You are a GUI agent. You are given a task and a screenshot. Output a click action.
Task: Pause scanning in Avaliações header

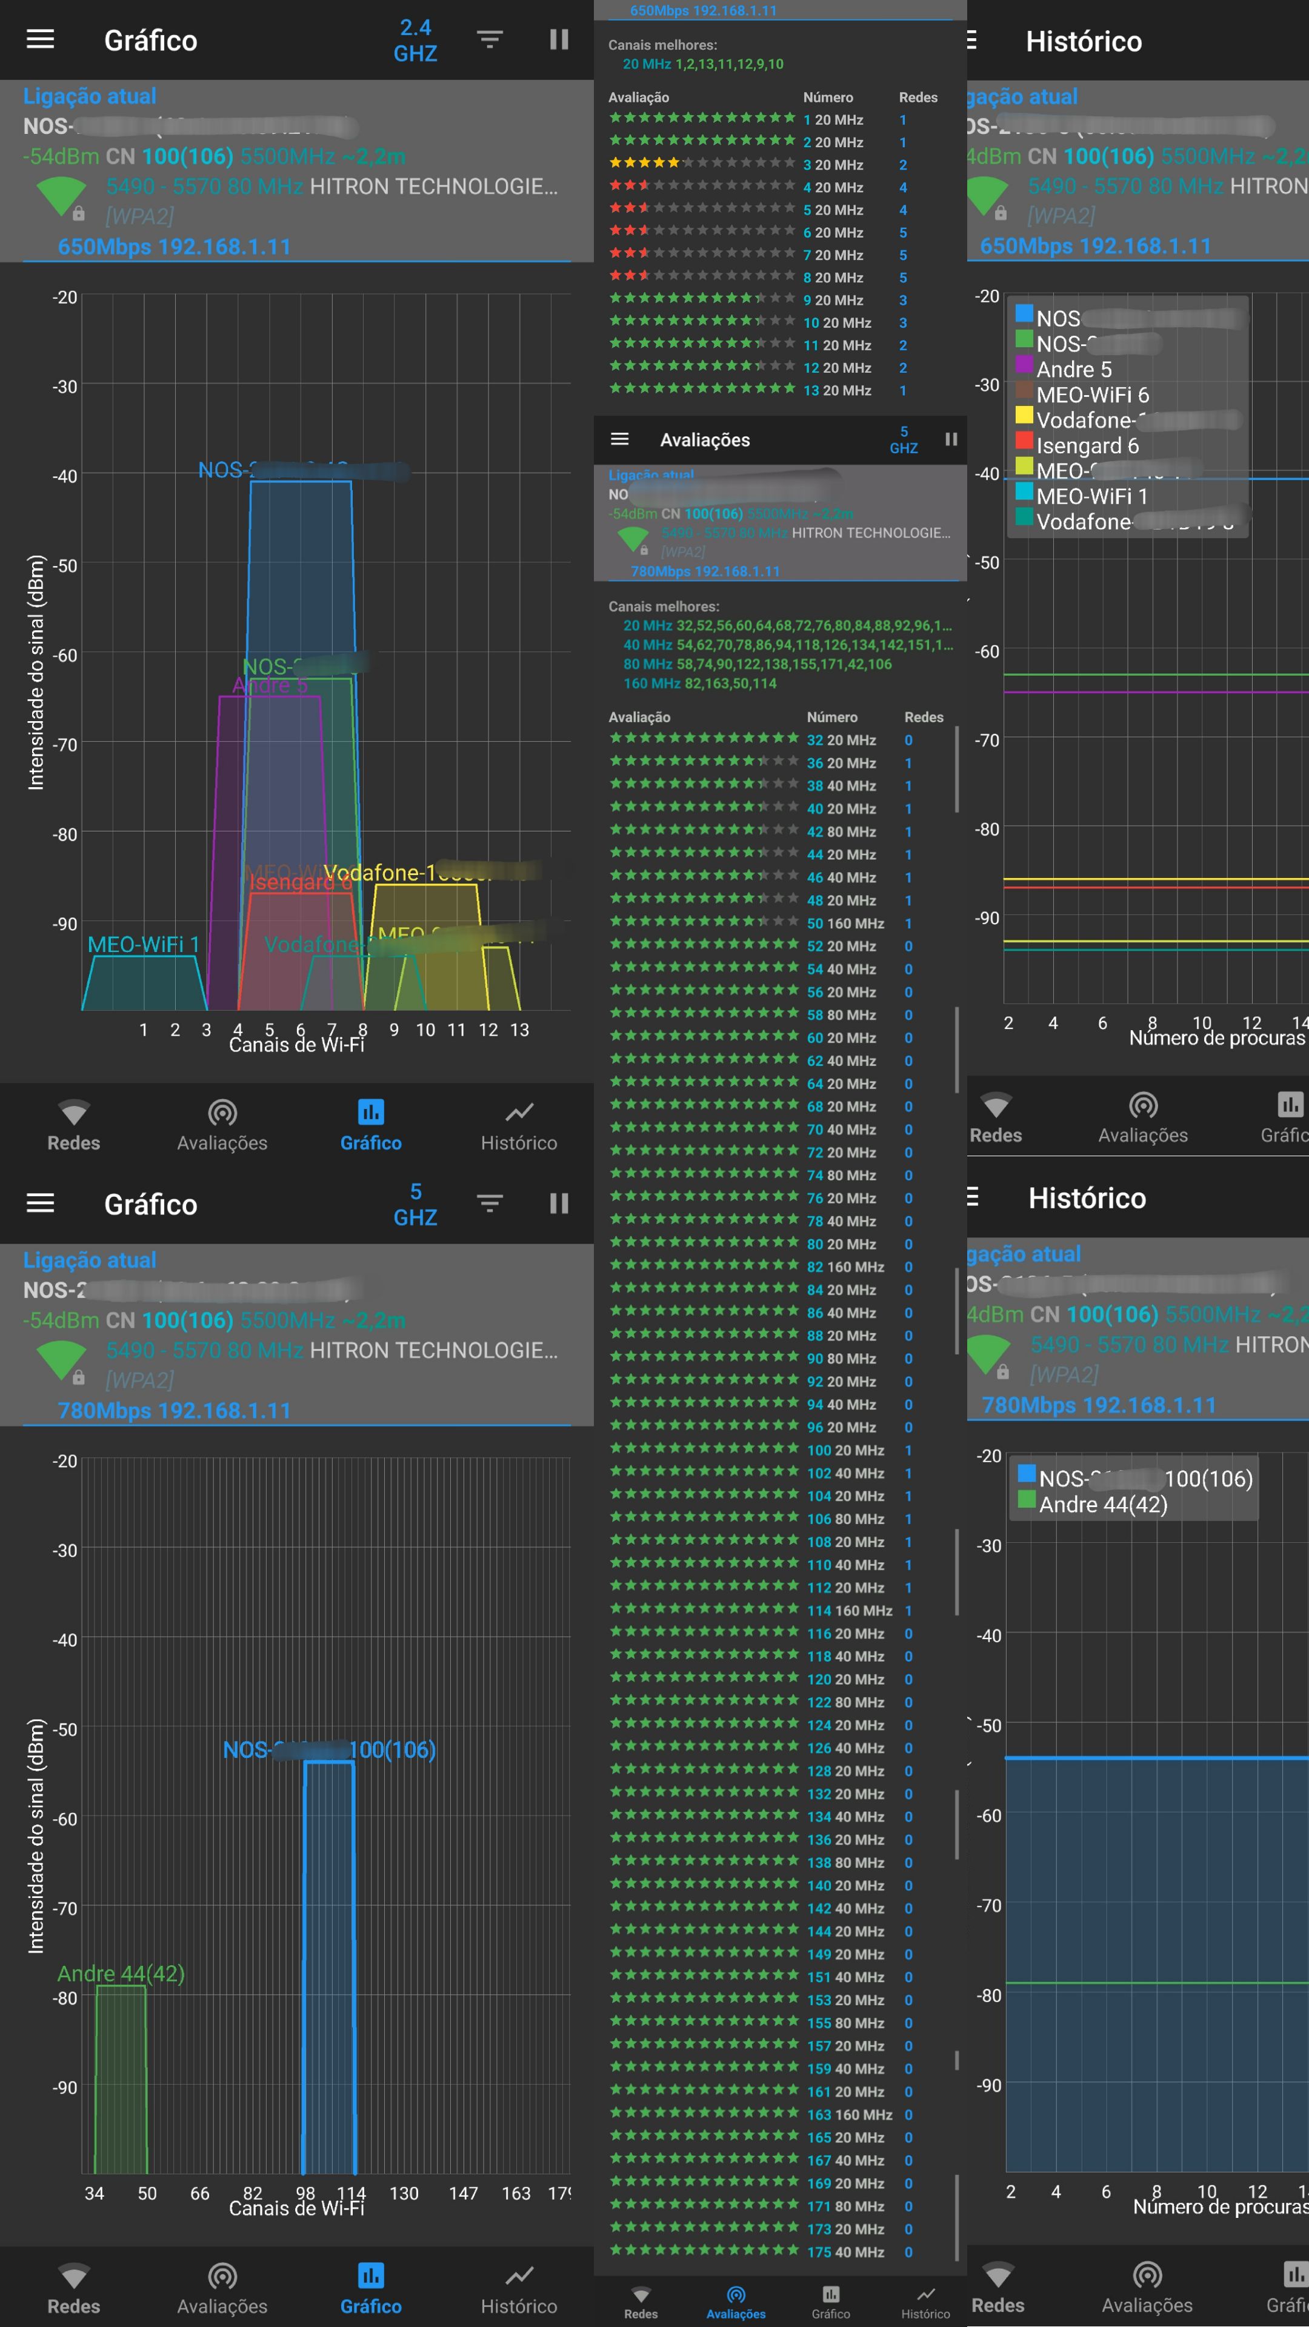coord(951,439)
